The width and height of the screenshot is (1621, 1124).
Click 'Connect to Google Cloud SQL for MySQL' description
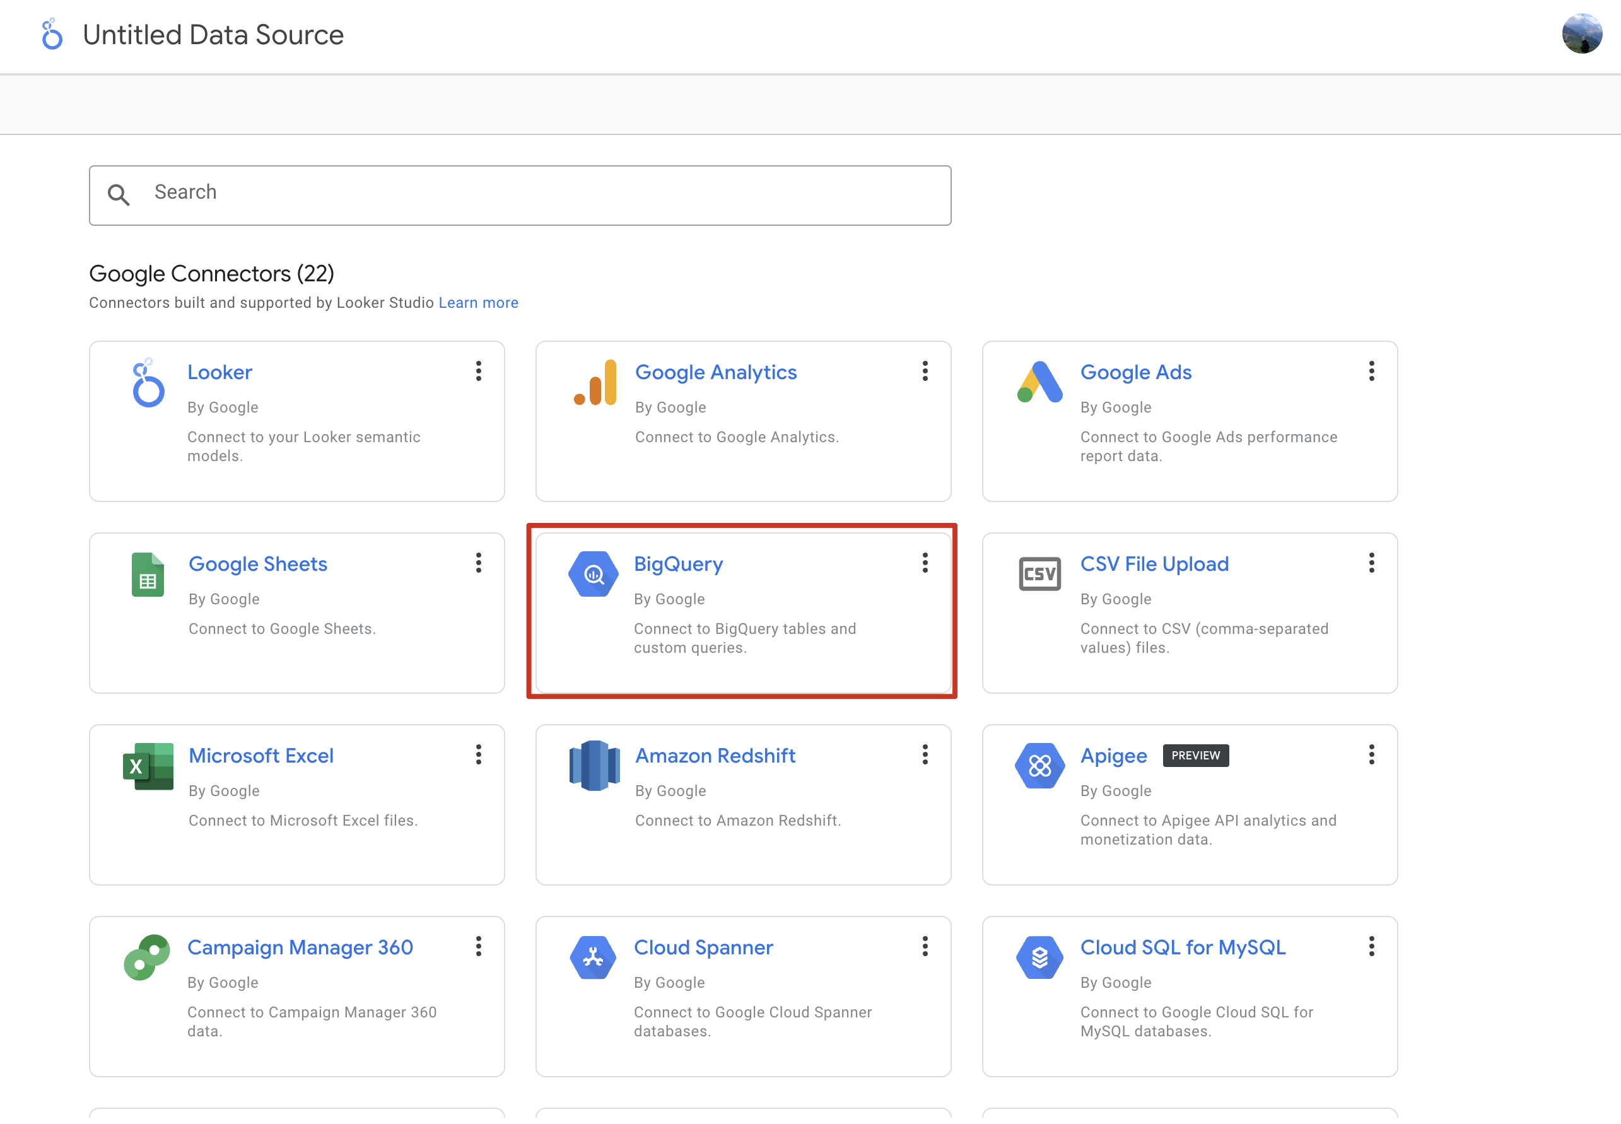[x=1197, y=1022]
